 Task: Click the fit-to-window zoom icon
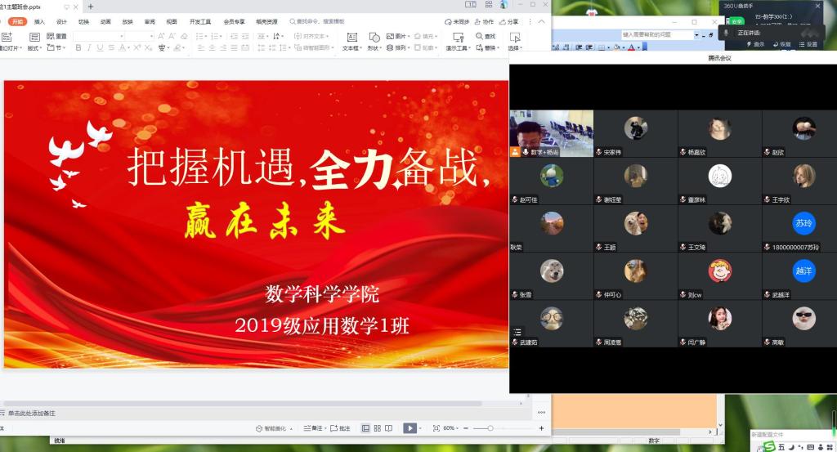(436, 428)
